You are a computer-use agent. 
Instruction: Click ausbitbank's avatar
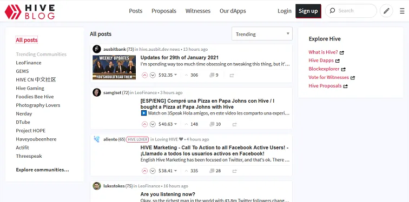tap(97, 49)
